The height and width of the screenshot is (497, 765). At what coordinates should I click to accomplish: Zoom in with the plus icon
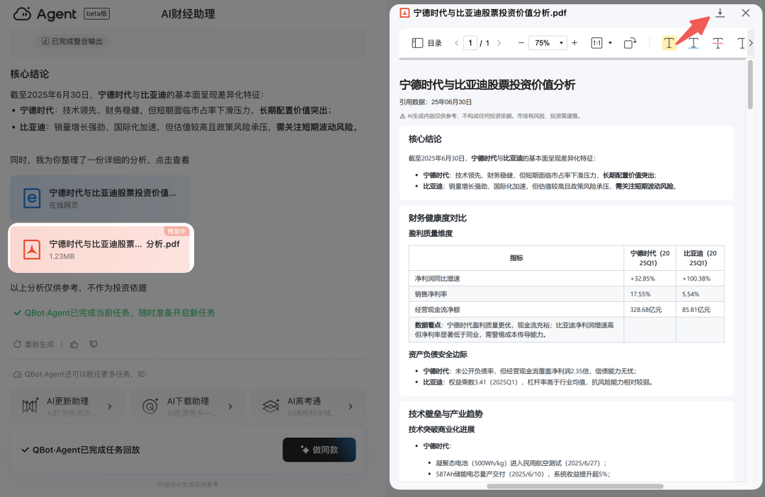click(574, 43)
